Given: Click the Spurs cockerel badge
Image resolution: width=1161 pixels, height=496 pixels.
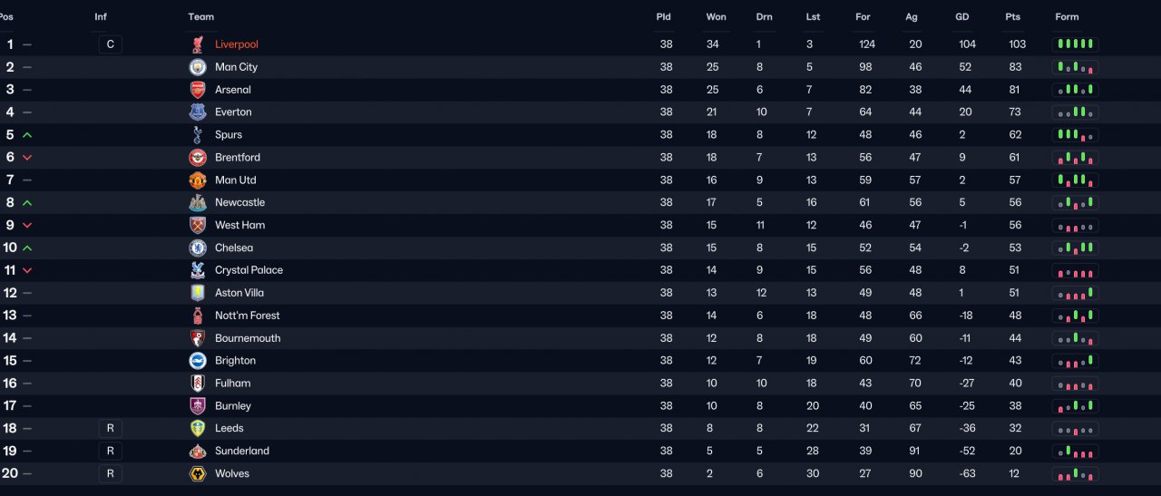Looking at the screenshot, I should pyautogui.click(x=198, y=135).
